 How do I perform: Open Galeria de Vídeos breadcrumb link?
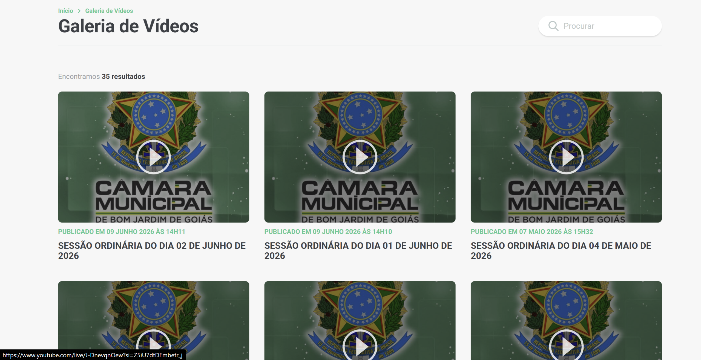pos(109,11)
